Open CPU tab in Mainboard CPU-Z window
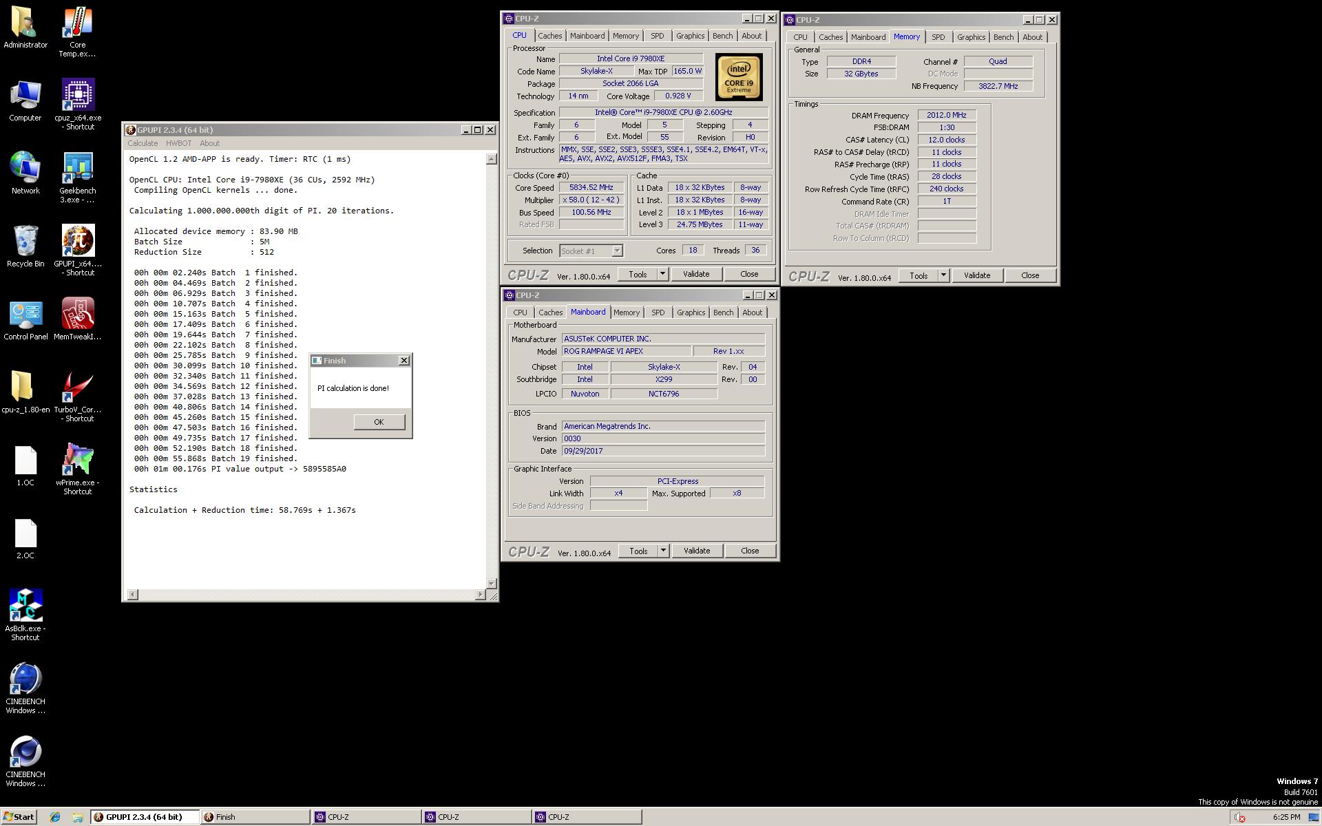1322x826 pixels. pyautogui.click(x=520, y=313)
